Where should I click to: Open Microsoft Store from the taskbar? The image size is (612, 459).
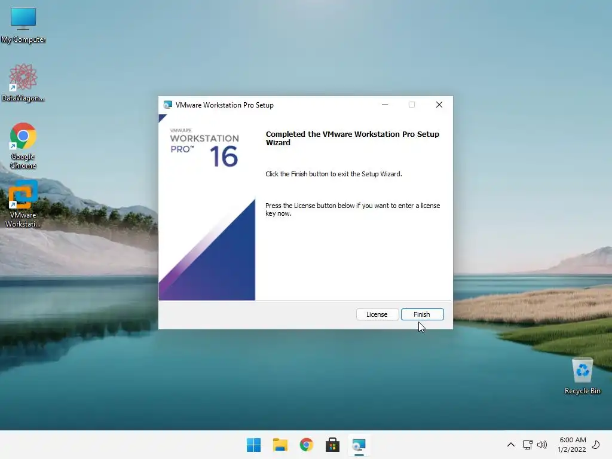click(332, 445)
